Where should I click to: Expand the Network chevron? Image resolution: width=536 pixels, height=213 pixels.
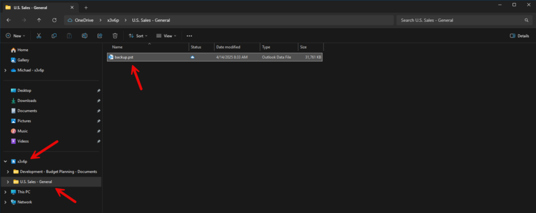(x=5, y=202)
